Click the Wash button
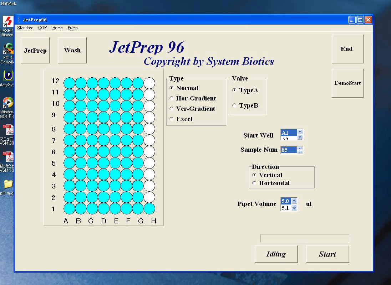 [x=72, y=51]
